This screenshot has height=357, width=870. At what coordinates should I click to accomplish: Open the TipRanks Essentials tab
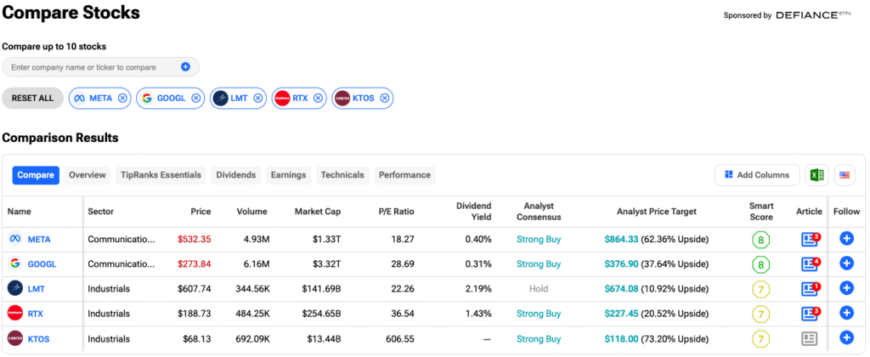[x=161, y=175]
